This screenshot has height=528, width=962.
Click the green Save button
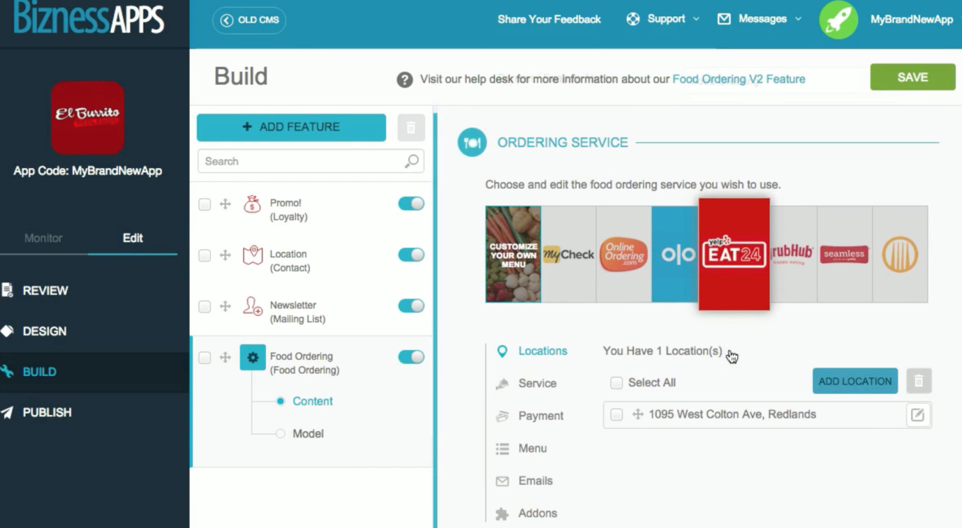[912, 78]
